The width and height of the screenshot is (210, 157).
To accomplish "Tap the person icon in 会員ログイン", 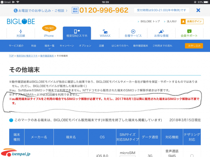I will (x=183, y=21).
